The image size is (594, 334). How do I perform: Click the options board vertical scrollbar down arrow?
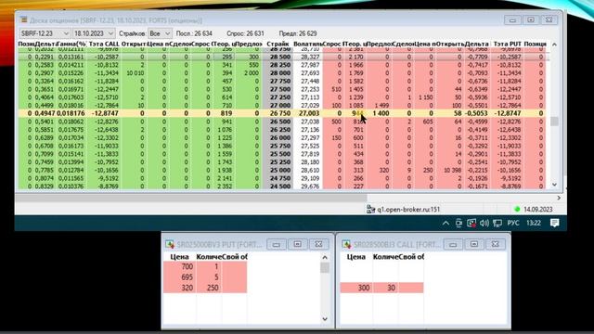click(554, 185)
